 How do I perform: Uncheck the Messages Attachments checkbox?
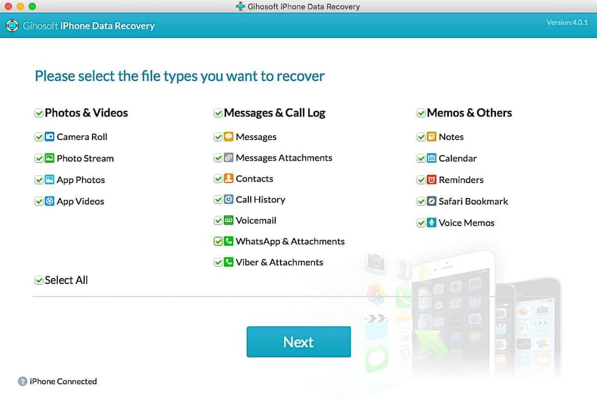click(x=218, y=158)
